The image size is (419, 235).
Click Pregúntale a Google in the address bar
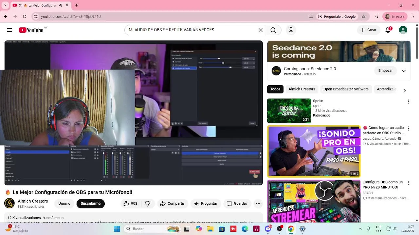[337, 16]
